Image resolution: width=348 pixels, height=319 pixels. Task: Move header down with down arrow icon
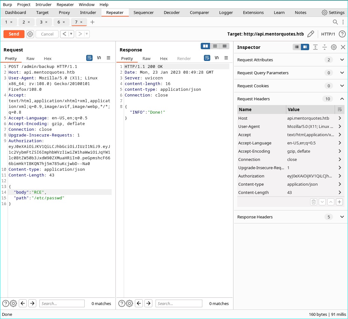pos(322,202)
